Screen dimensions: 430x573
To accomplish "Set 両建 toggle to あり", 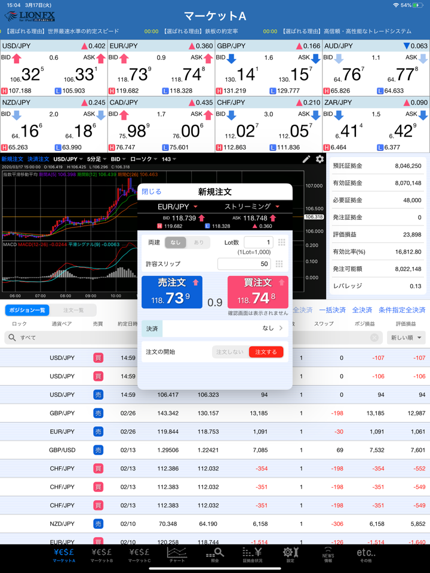I will click(198, 242).
